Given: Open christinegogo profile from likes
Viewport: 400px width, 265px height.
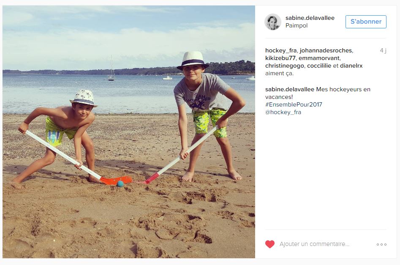Looking at the screenshot, I should coord(284,66).
